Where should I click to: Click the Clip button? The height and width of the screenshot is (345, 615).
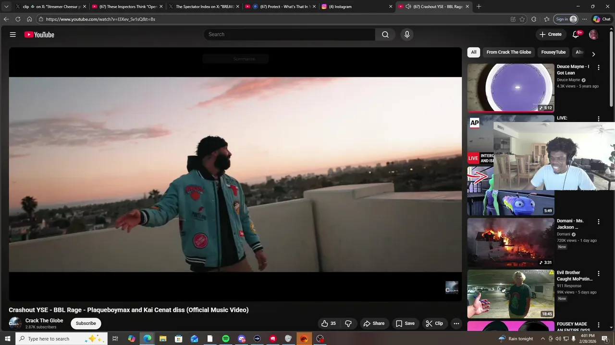(x=434, y=323)
